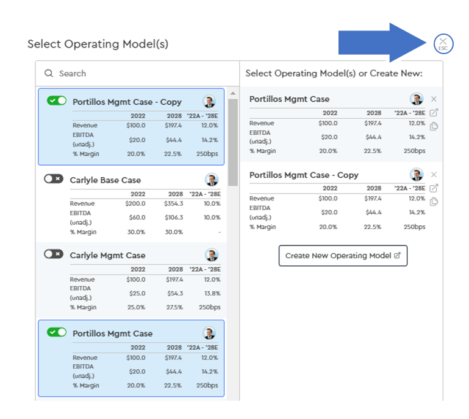Click $25.0 EBITDA in Carlyle Mgmt Case
The image size is (469, 419).
click(x=137, y=294)
